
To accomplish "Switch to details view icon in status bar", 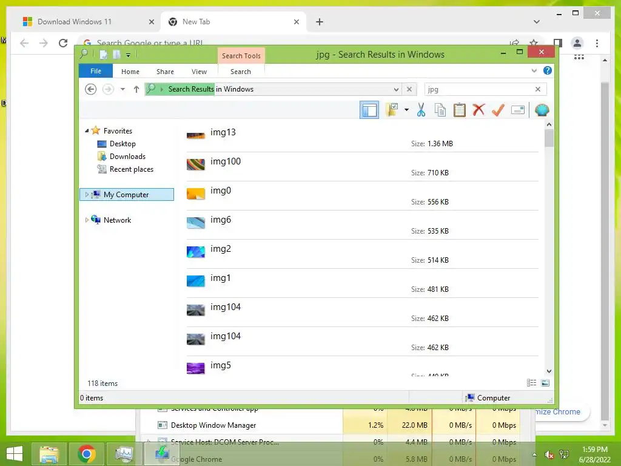I will pyautogui.click(x=531, y=382).
